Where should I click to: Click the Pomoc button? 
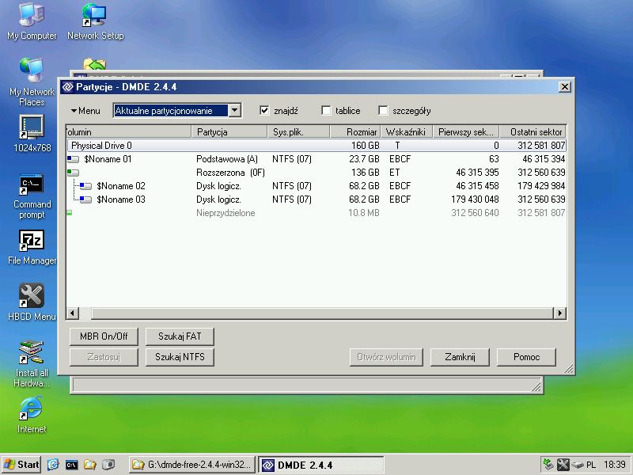[526, 357]
